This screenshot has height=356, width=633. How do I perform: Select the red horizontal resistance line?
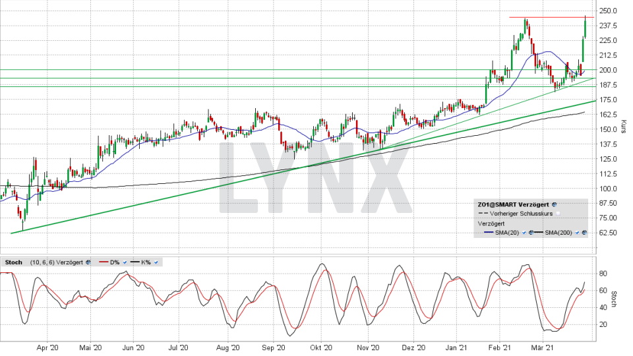click(551, 17)
